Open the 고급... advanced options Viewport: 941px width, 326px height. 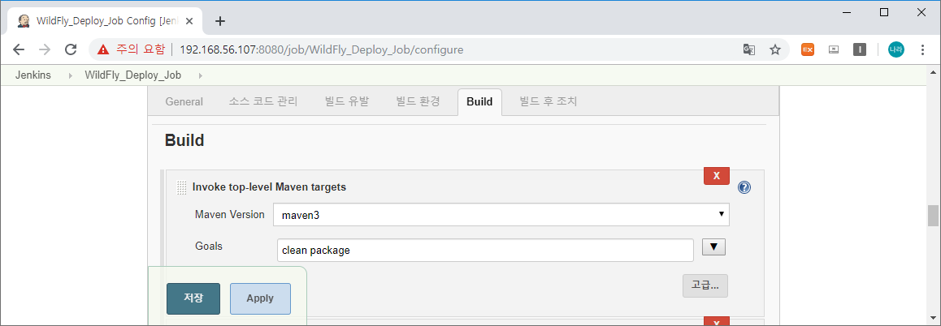tap(705, 285)
